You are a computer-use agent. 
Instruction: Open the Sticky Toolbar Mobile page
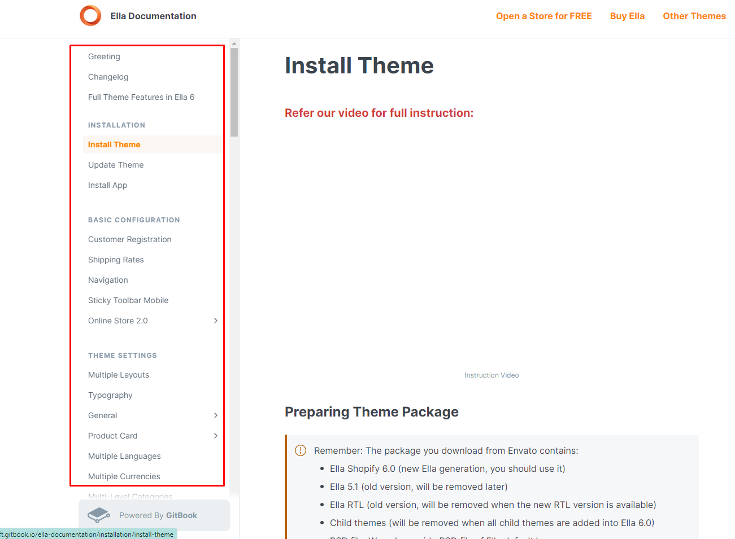coord(128,300)
